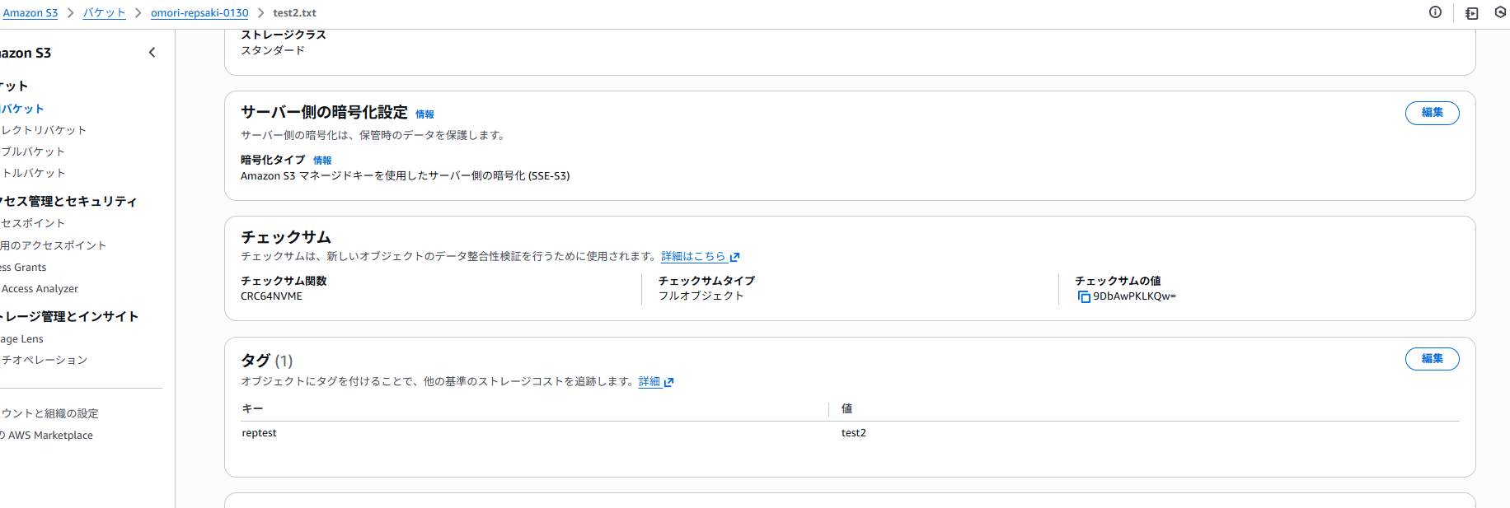Open IAM Access Analyzer sidebar item
This screenshot has height=508, width=1510.
40,289
